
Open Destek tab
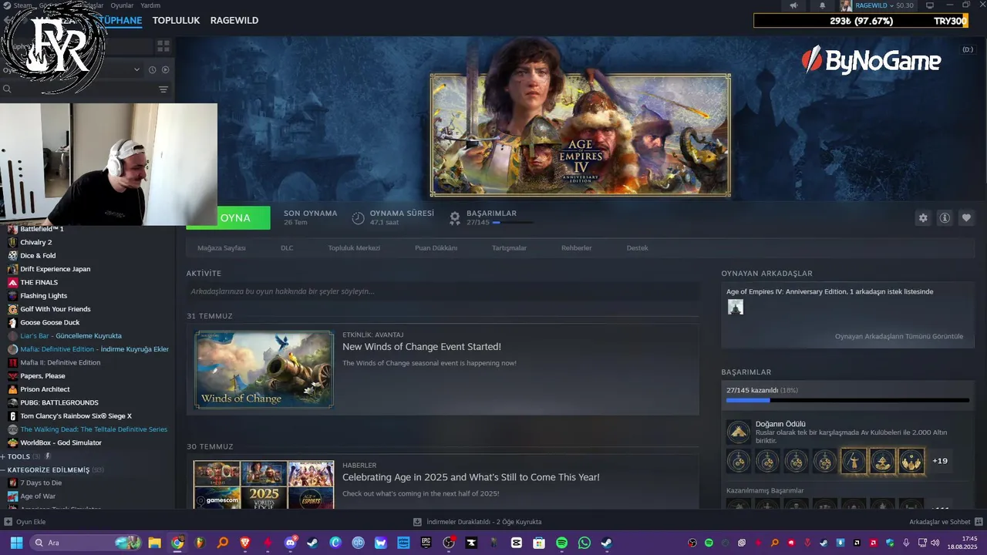pyautogui.click(x=637, y=248)
